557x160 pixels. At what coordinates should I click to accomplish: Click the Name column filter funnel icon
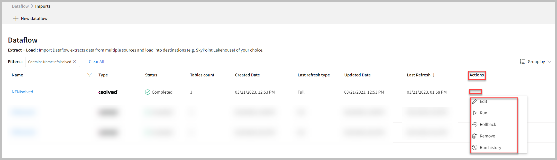coord(89,75)
